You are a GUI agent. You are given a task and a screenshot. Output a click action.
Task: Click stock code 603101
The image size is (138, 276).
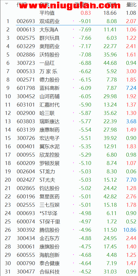click(26, 105)
